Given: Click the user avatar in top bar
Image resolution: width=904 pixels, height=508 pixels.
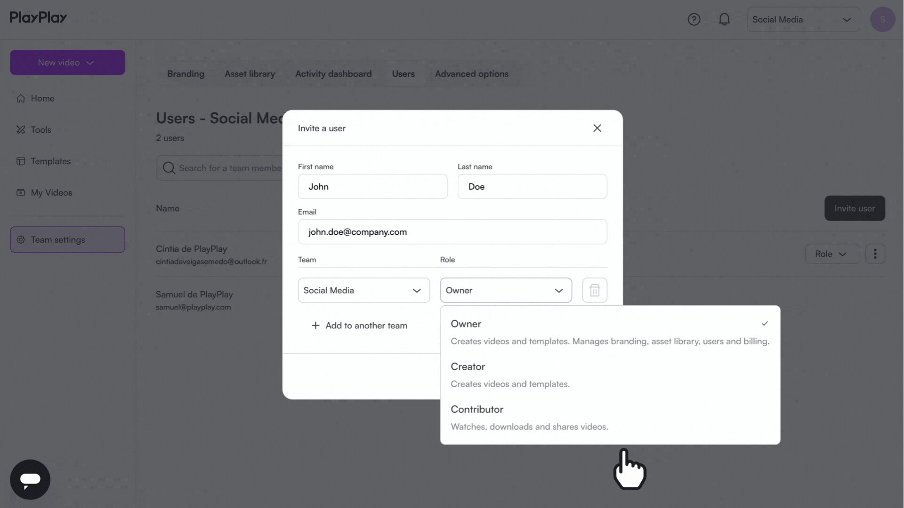Looking at the screenshot, I should (882, 19).
